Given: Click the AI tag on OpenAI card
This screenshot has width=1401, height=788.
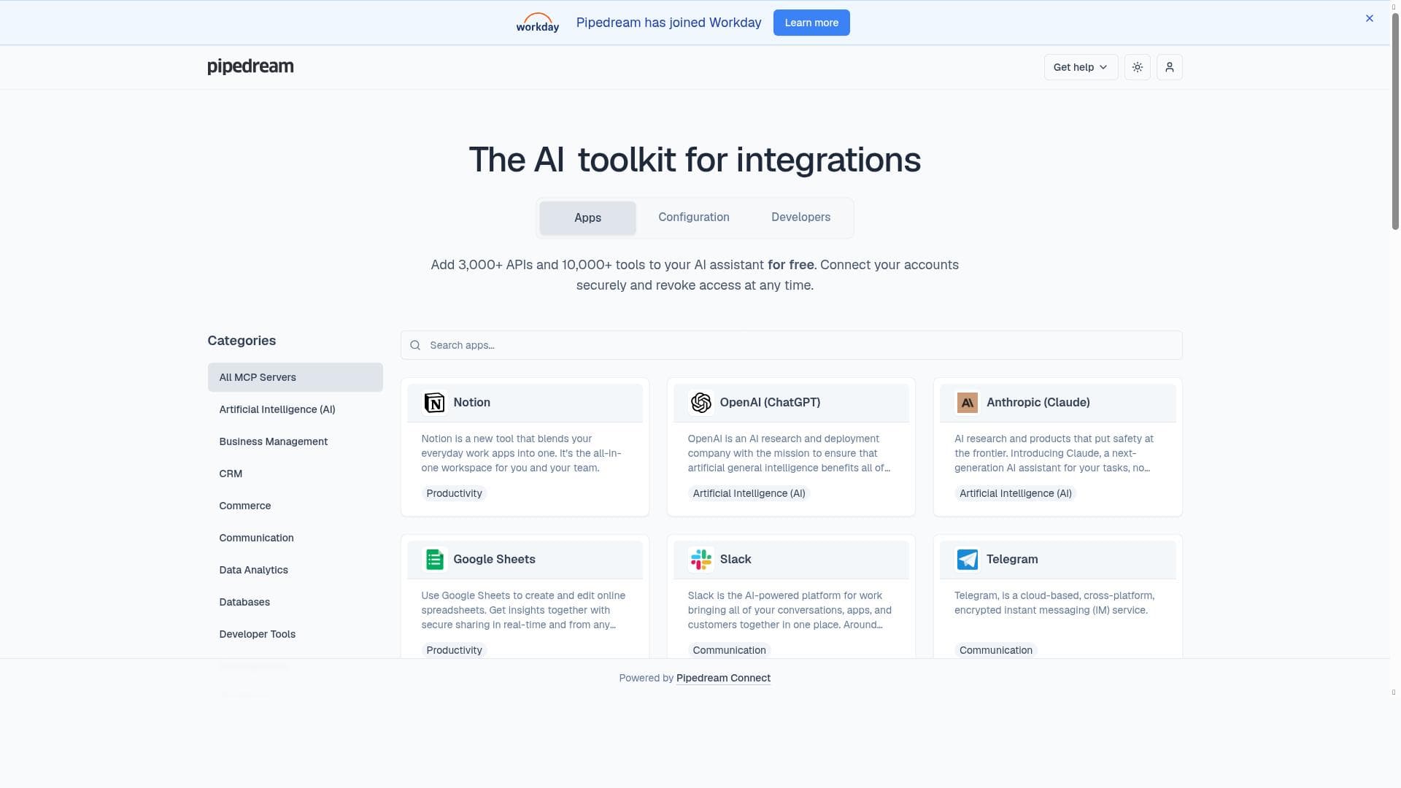Looking at the screenshot, I should (749, 493).
